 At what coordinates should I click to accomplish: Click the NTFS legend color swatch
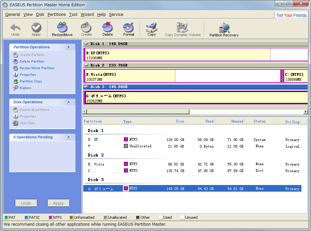pyautogui.click(x=50, y=217)
